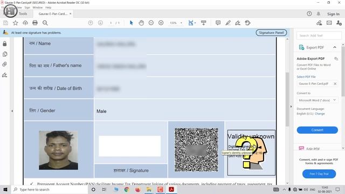The height and width of the screenshot is (194, 345).
Task: Open the Windows Start menu
Action: click(x=5, y=189)
